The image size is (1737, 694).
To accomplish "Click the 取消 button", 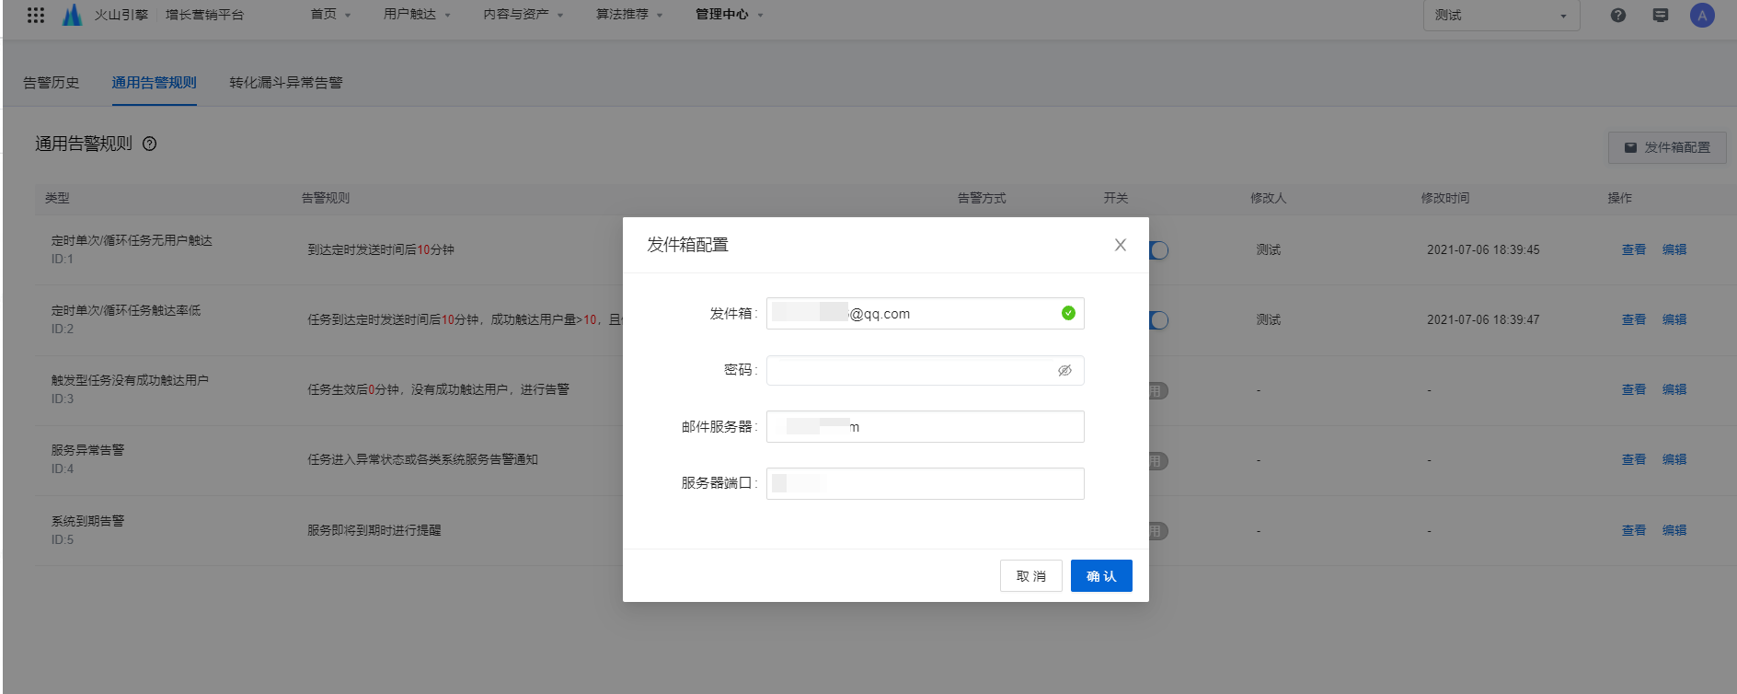I will tap(1030, 576).
